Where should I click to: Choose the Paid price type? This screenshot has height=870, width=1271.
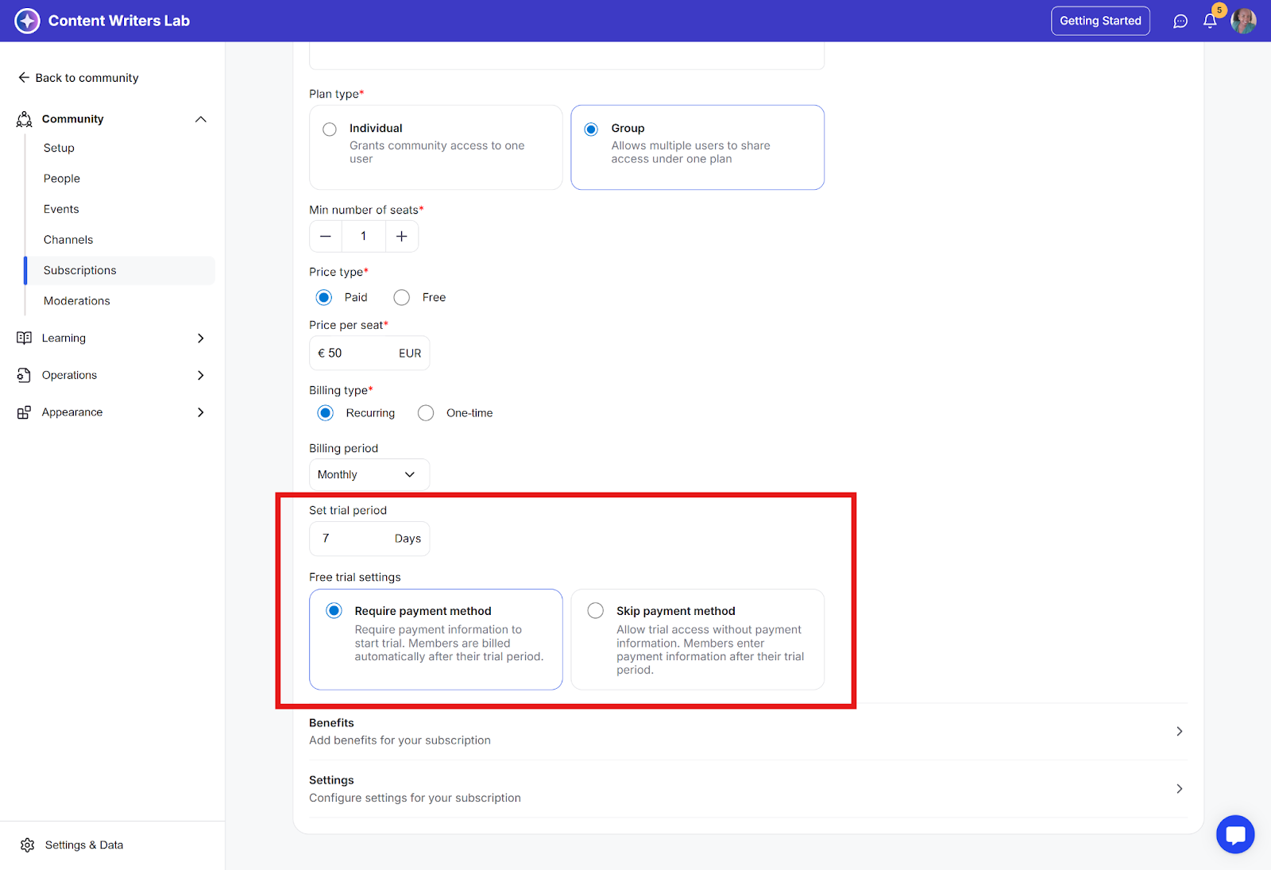pyautogui.click(x=324, y=297)
